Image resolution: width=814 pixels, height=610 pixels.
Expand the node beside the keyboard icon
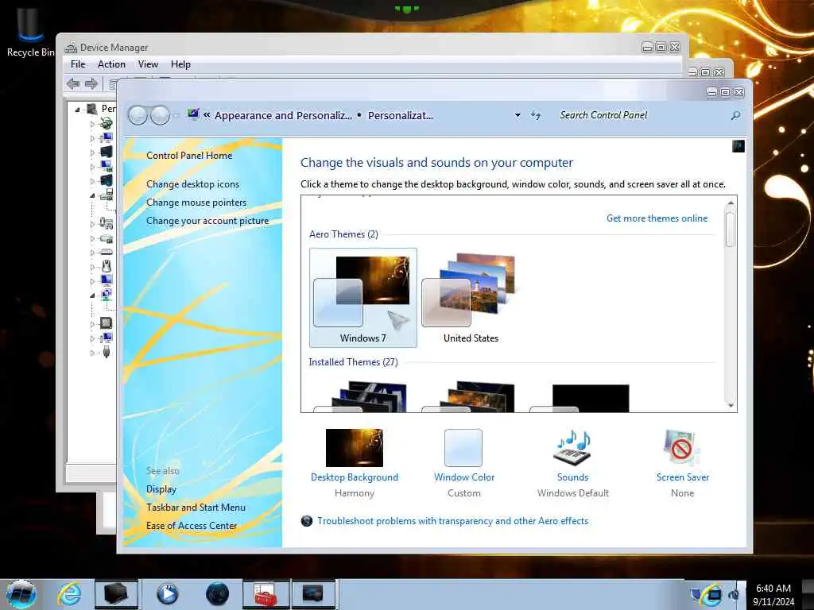92,253
